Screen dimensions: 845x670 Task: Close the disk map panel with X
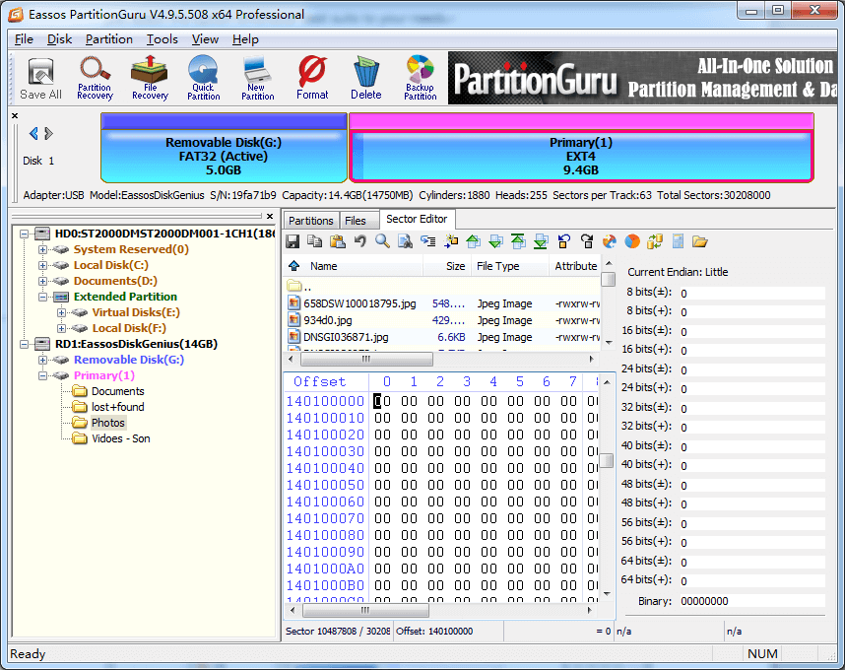tap(15, 116)
